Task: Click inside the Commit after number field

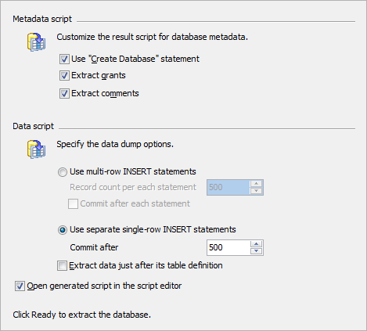Action: click(228, 247)
